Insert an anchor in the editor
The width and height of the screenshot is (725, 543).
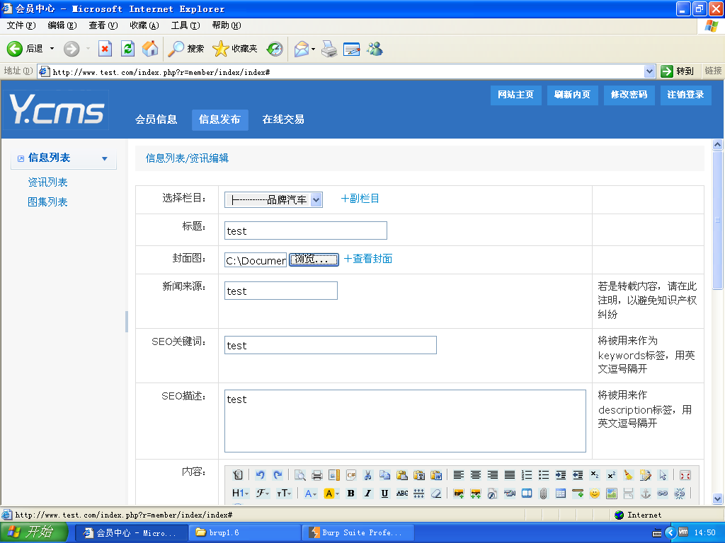click(x=646, y=493)
